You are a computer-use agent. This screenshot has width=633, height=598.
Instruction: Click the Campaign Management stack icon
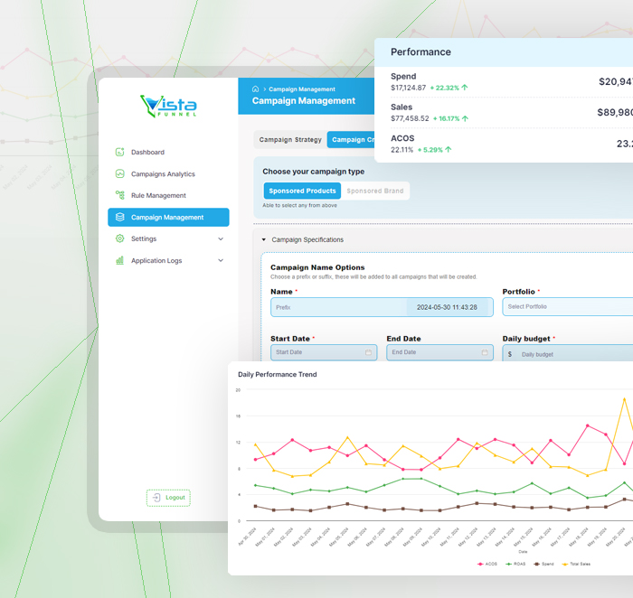[x=120, y=217]
